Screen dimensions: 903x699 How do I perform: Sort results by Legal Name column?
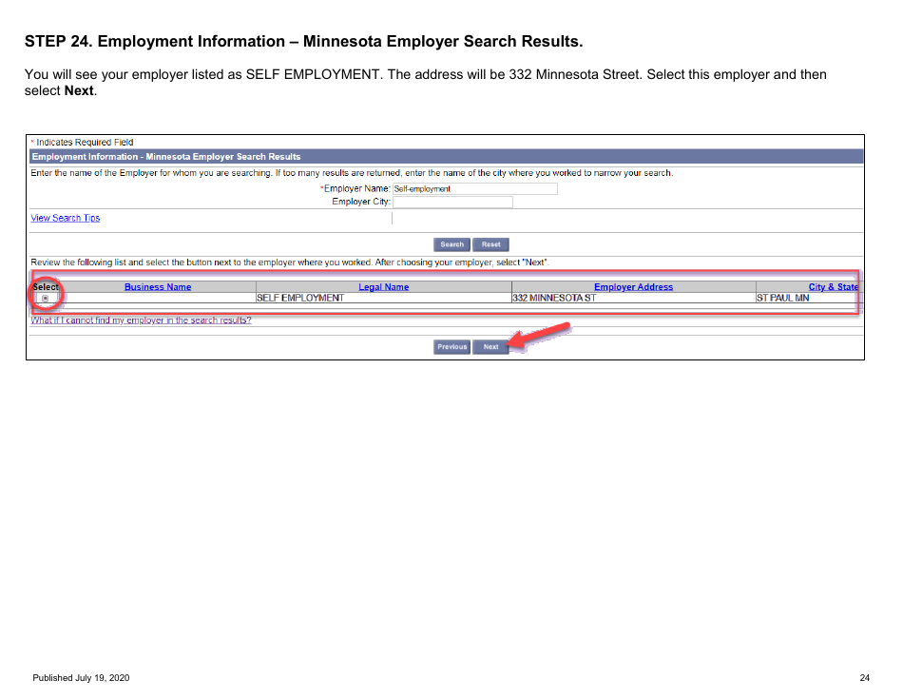tap(384, 286)
